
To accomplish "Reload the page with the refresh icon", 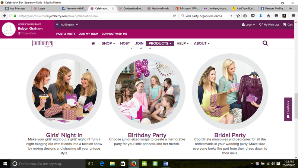I will pyautogui.click(x=174, y=16).
